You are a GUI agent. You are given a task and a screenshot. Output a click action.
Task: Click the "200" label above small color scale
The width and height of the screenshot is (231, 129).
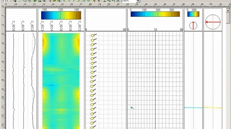pyautogui.click(x=194, y=10)
